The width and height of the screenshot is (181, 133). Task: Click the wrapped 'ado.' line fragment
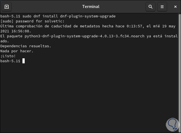[x=4, y=41]
